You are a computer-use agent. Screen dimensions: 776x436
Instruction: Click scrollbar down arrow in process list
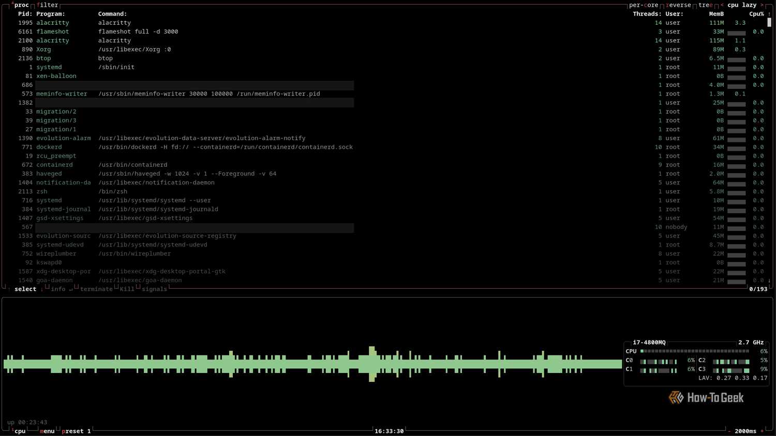(769, 281)
